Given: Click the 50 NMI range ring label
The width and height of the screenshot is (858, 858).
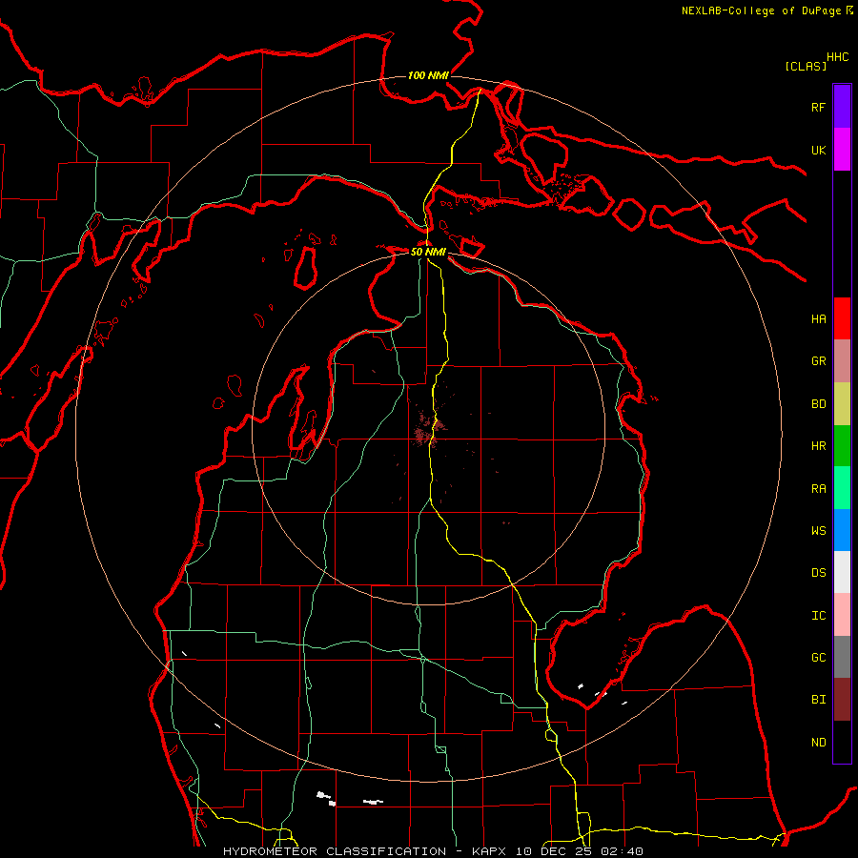Looking at the screenshot, I should coord(428,252).
